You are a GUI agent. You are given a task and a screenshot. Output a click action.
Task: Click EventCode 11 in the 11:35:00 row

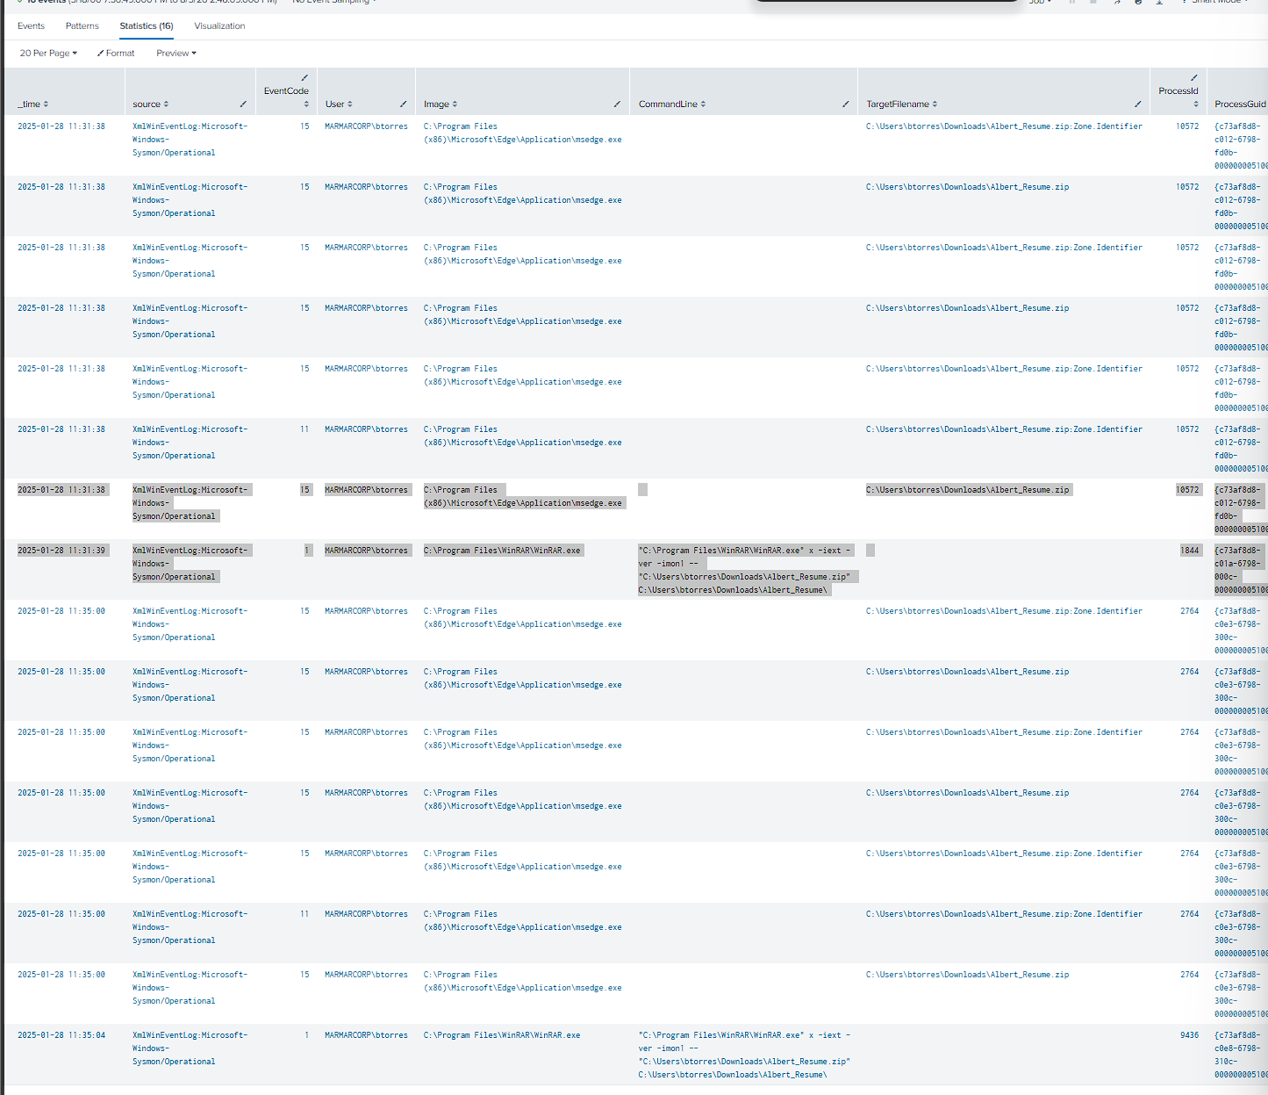click(304, 914)
